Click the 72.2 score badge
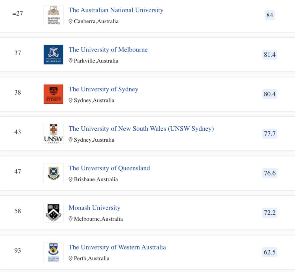295x272 pixels. [x=270, y=213]
